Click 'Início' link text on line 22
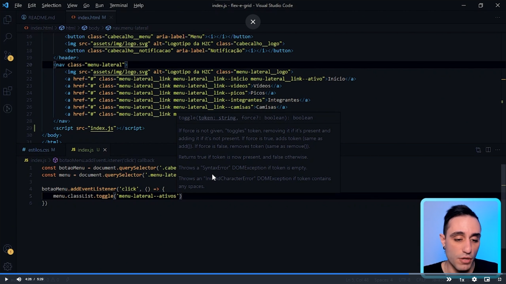 [336, 79]
